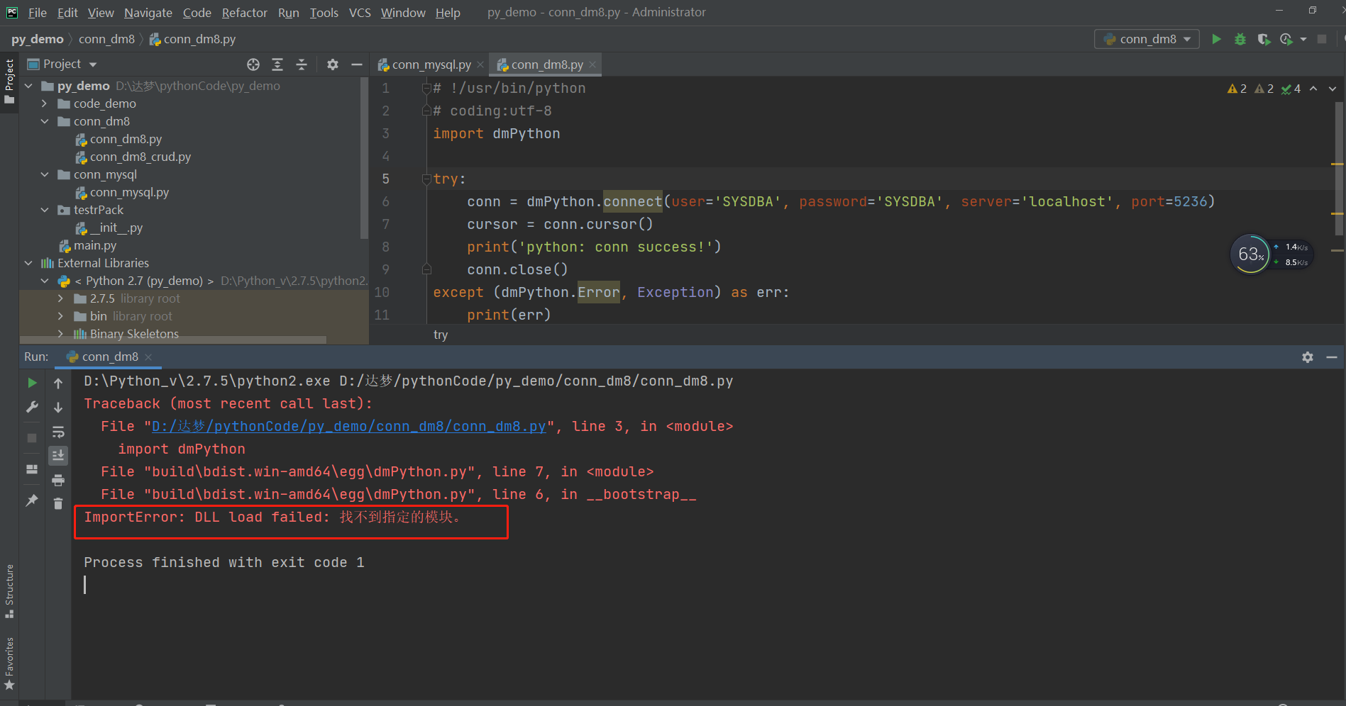Go down the stack trace arrow
The width and height of the screenshot is (1346, 706).
pos(58,408)
